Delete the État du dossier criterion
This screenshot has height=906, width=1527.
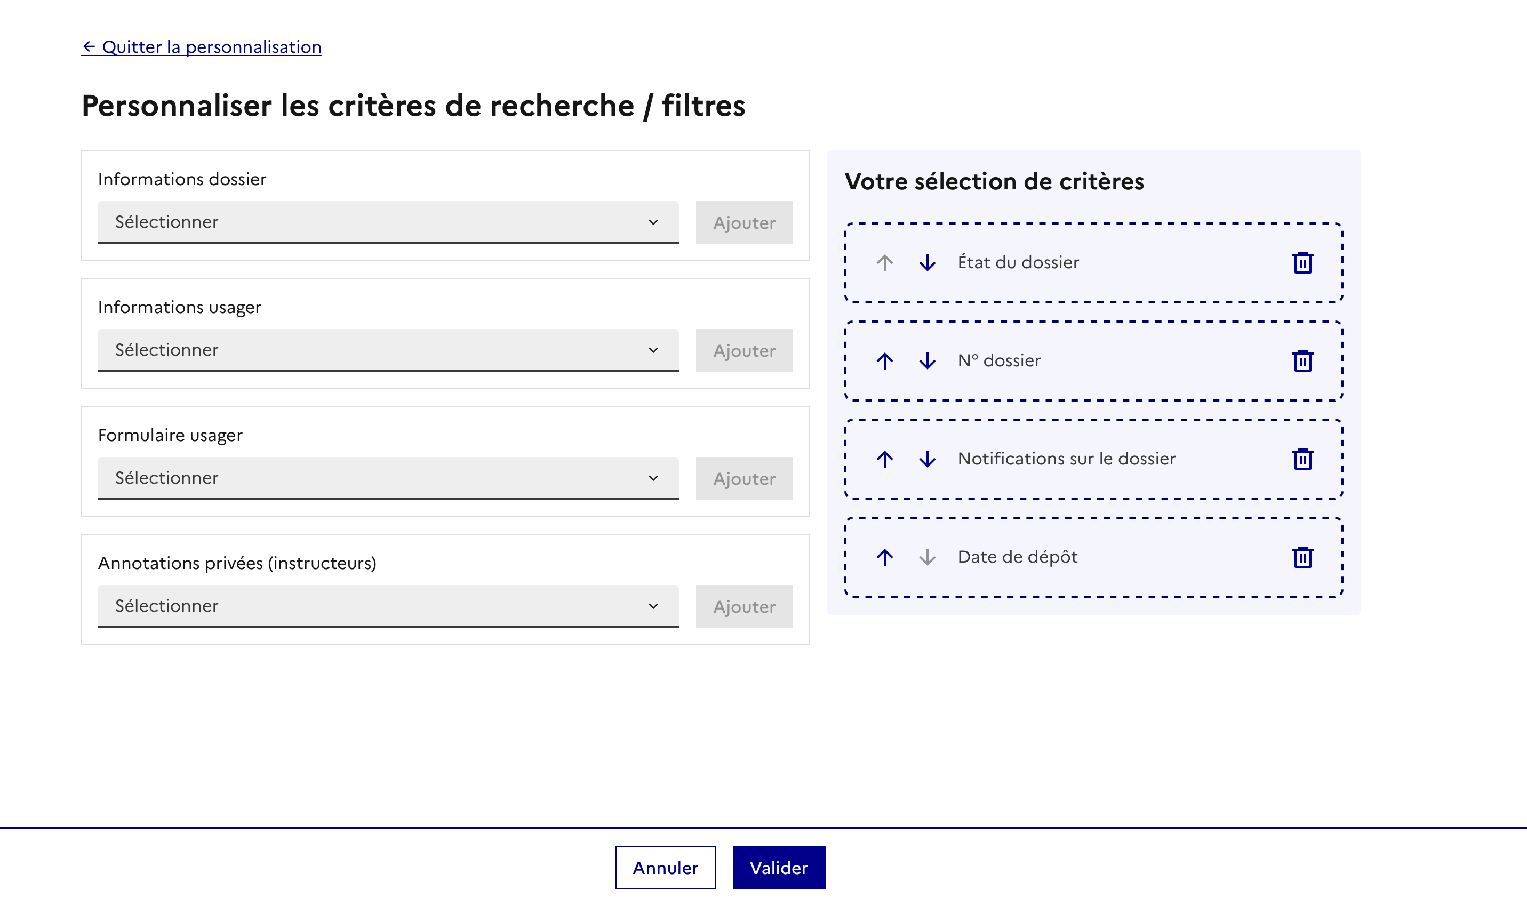point(1302,262)
